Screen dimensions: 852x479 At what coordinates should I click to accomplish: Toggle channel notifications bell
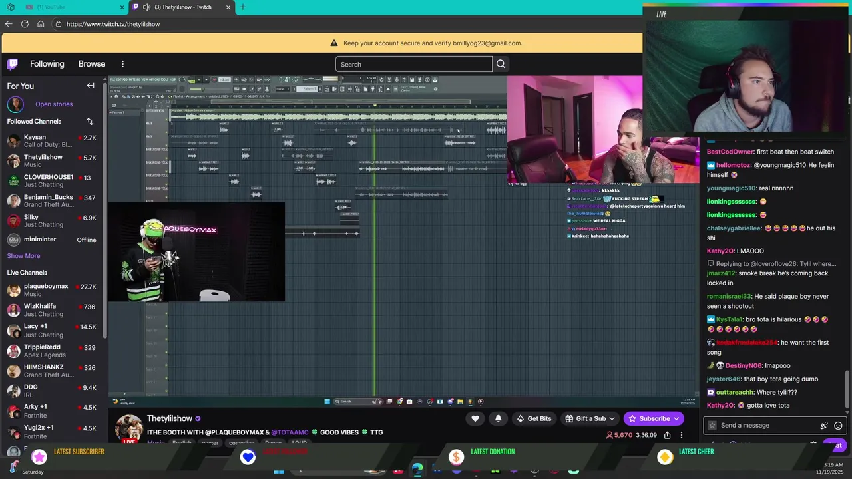point(498,418)
